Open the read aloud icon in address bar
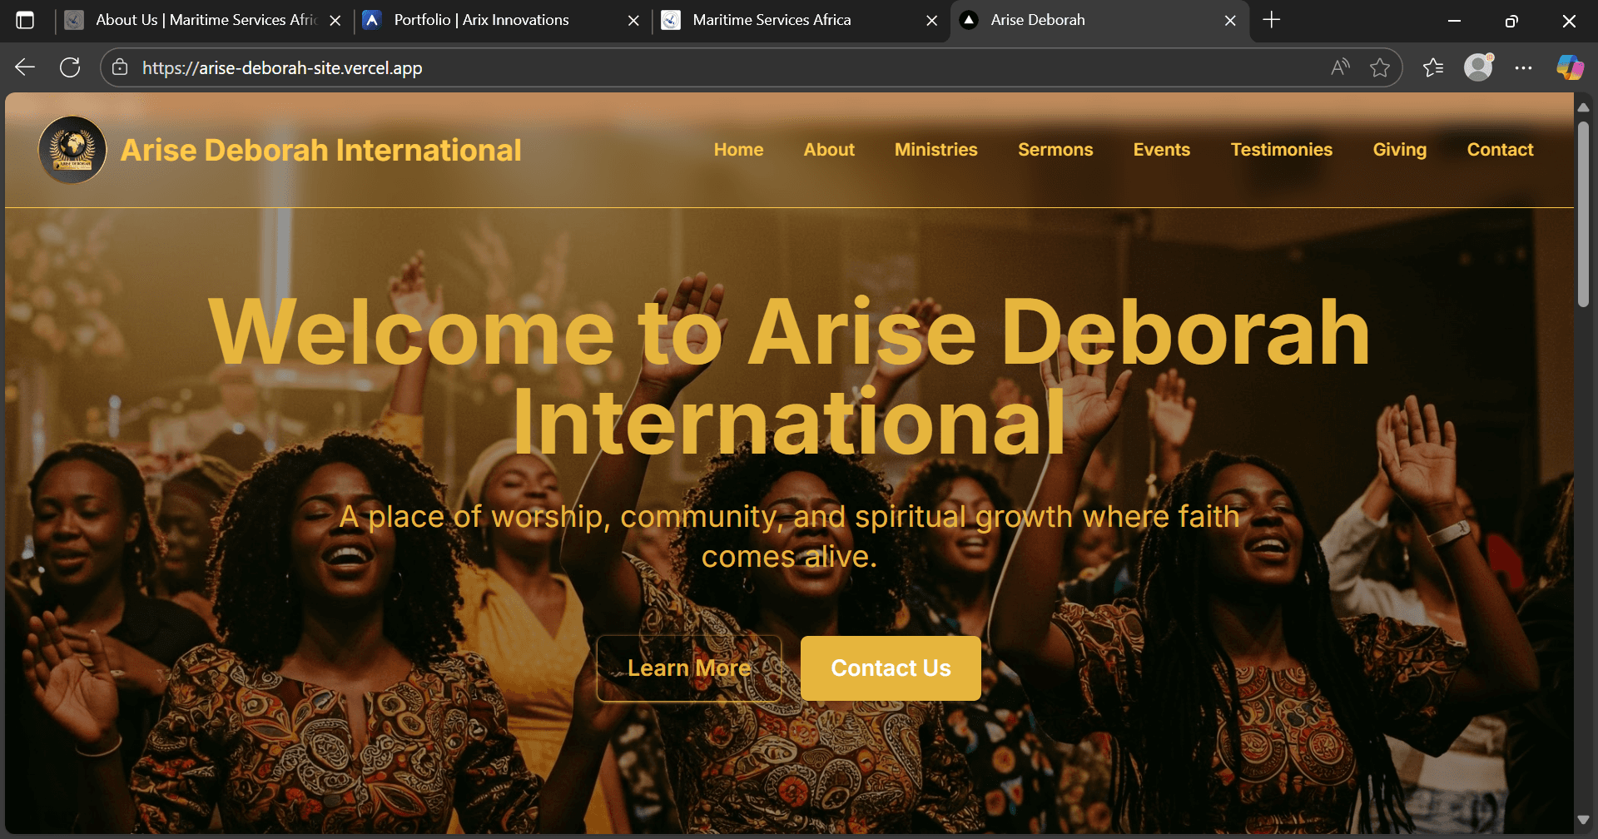 click(1340, 67)
